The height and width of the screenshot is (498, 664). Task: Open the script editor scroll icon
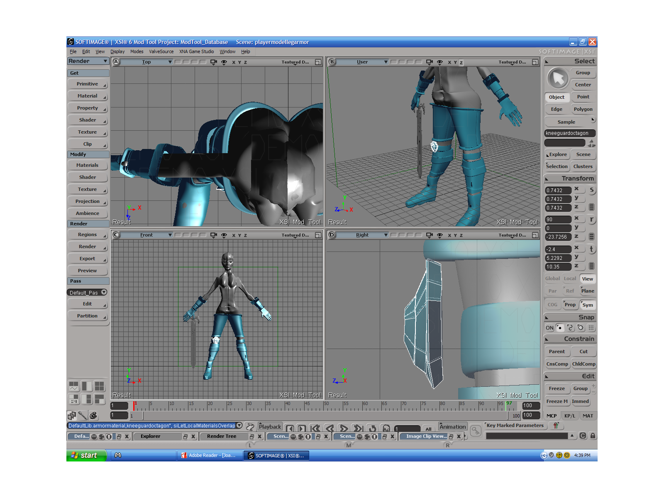pyautogui.click(x=250, y=426)
